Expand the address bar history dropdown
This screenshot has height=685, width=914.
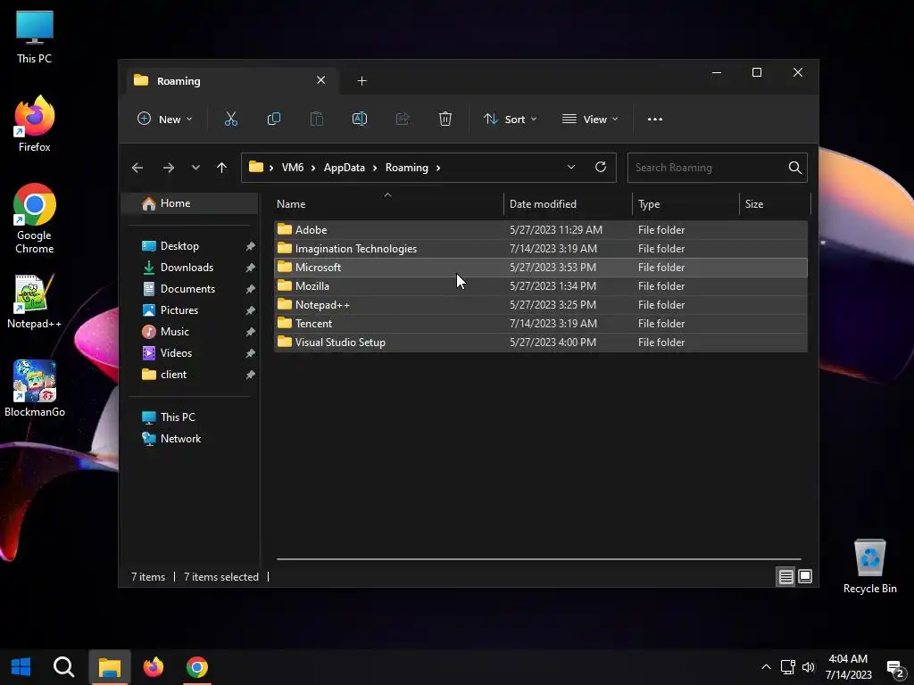click(571, 167)
